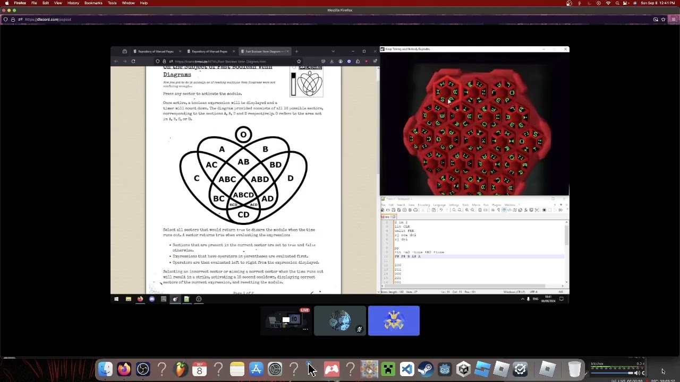
Task: Open Visual Studio Code from the dock
Action: 407,369
